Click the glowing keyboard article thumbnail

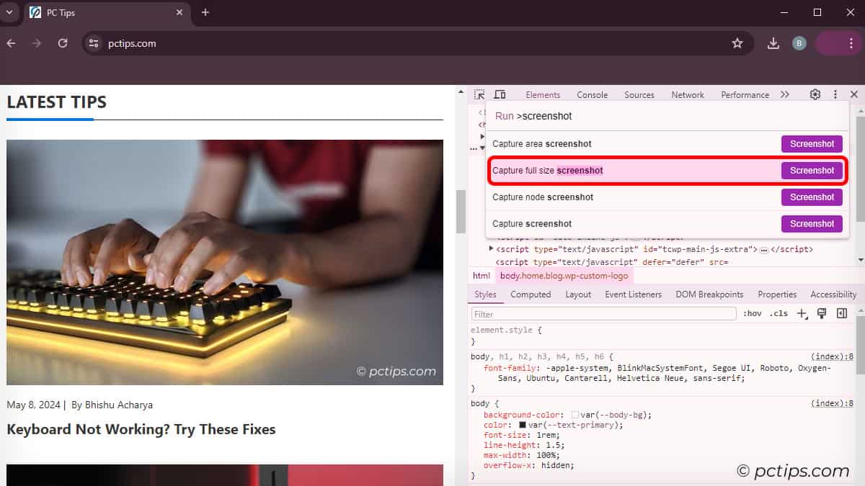(225, 262)
